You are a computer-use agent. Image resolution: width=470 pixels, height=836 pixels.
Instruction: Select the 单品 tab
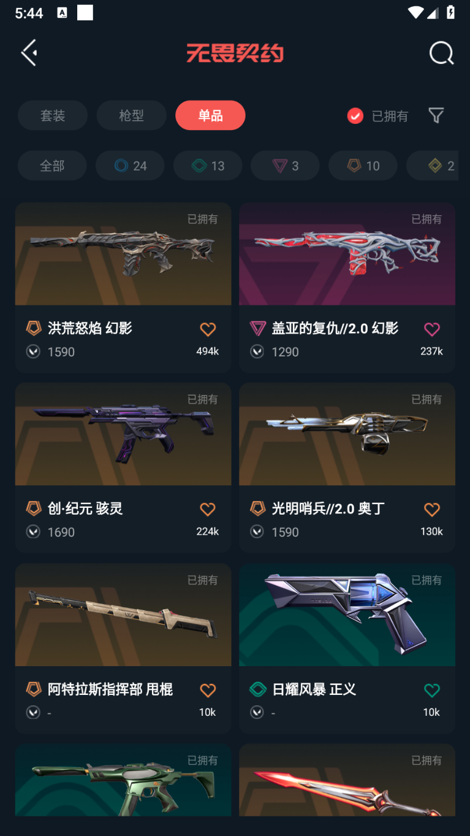point(210,115)
